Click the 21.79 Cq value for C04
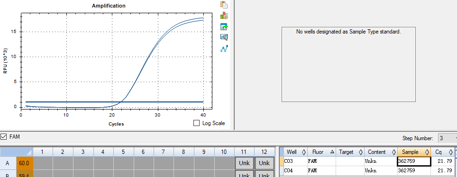 click(442, 170)
